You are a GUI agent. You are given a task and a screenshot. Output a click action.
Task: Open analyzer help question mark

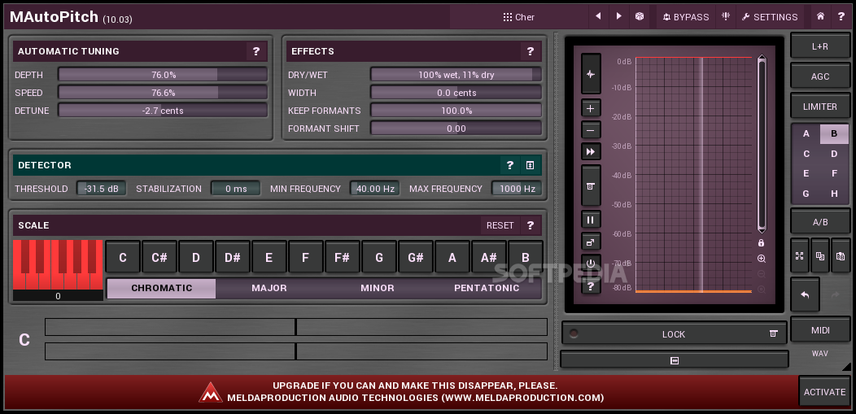pos(591,285)
